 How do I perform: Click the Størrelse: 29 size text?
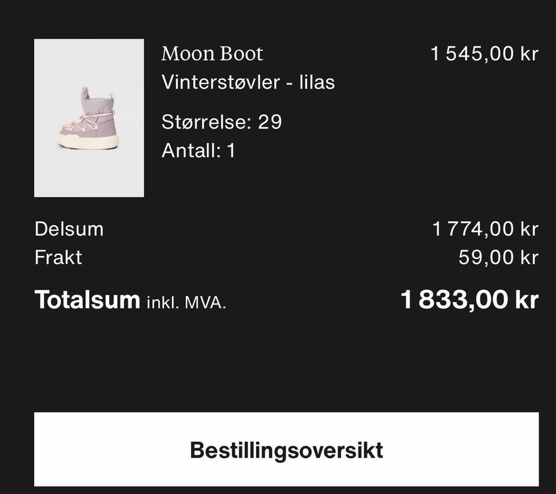[222, 122]
